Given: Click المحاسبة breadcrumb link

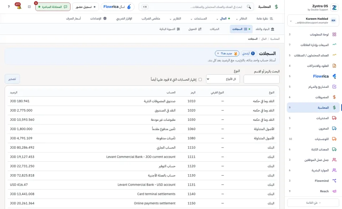Looking at the screenshot, I should [x=275, y=39].
